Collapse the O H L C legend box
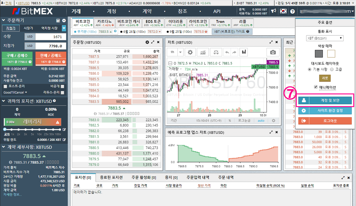The height and width of the screenshot is (206, 356). point(170,63)
